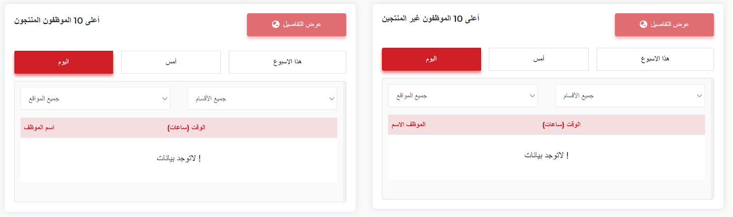Expand جميع المواقع dropdown in unproductive card

(463, 96)
